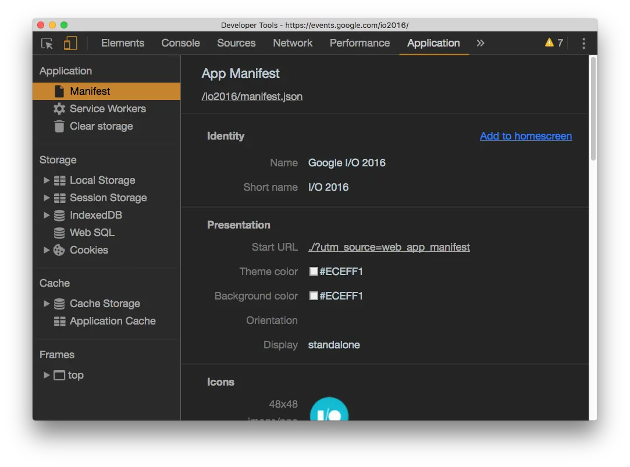The image size is (630, 467).
Task: Open the Start URL utm_source link
Action: point(389,247)
